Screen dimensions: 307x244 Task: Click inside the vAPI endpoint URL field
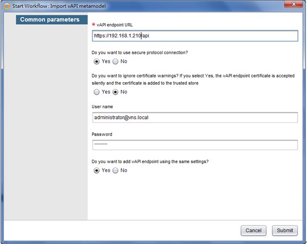(195, 36)
